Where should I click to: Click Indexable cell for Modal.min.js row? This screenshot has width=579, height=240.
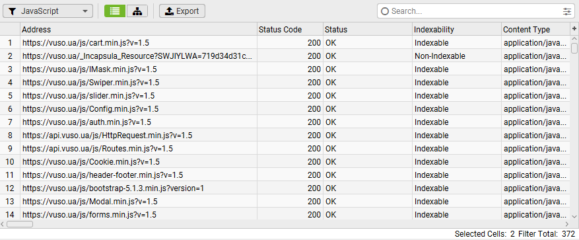coord(457,202)
